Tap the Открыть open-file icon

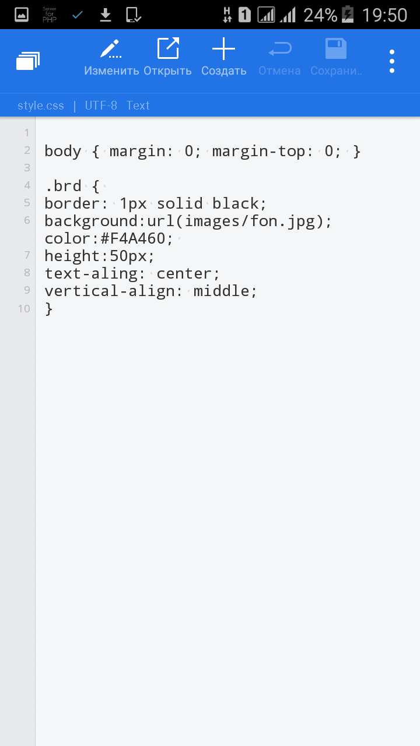click(168, 50)
